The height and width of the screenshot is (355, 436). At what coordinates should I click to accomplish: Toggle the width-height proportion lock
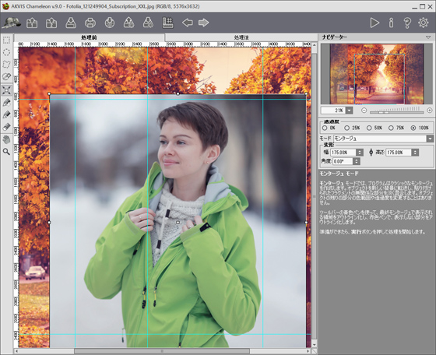(x=371, y=153)
